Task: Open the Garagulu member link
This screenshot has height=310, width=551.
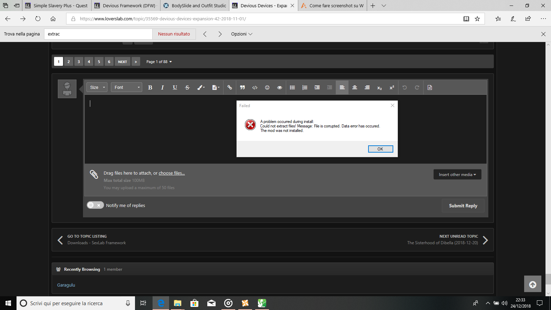Action: [x=66, y=285]
